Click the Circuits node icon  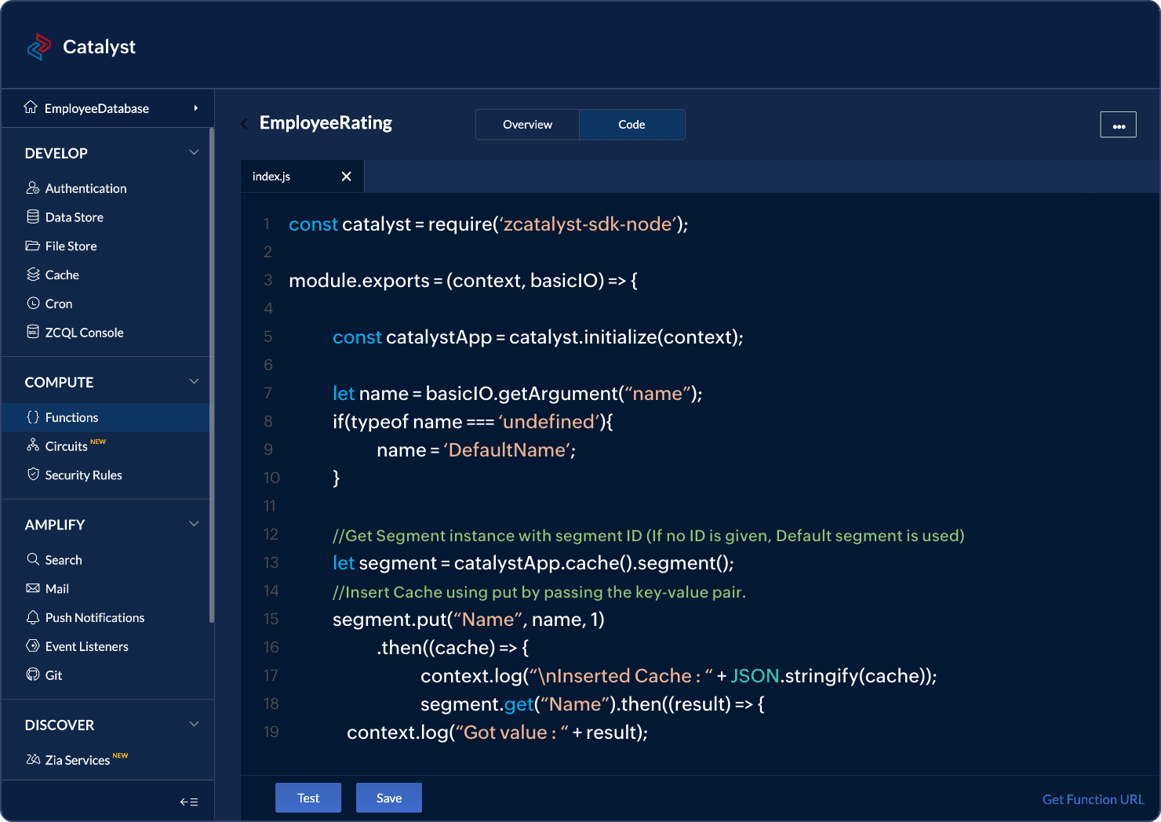(x=33, y=445)
